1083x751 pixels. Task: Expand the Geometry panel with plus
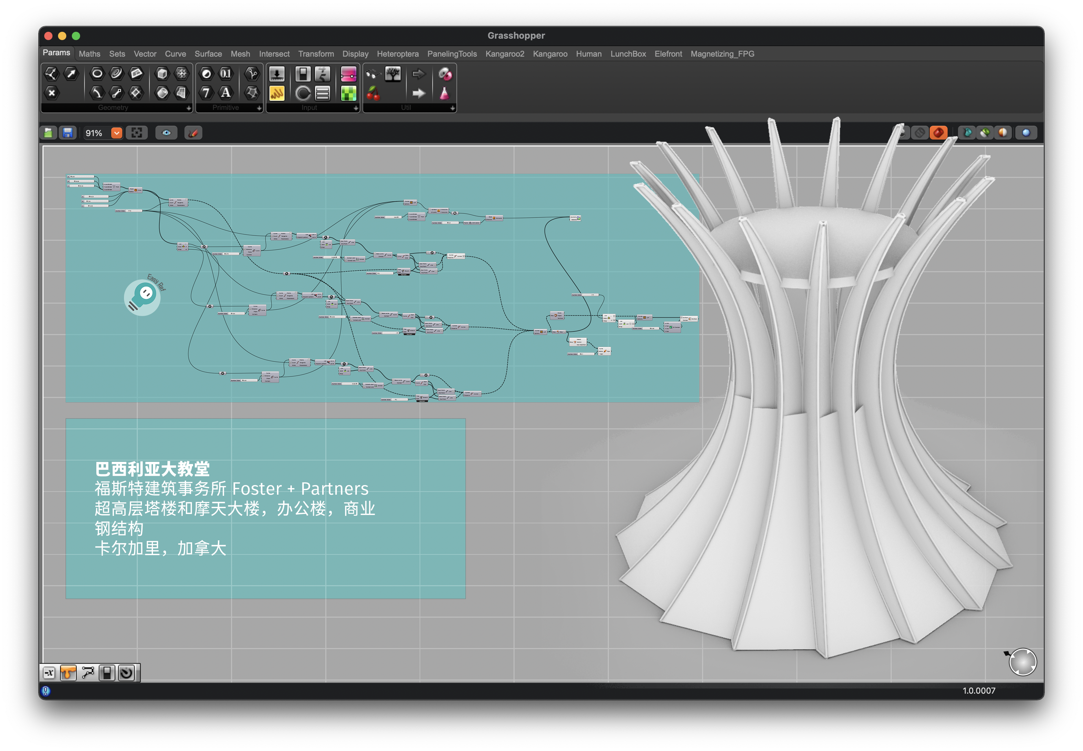tap(189, 108)
